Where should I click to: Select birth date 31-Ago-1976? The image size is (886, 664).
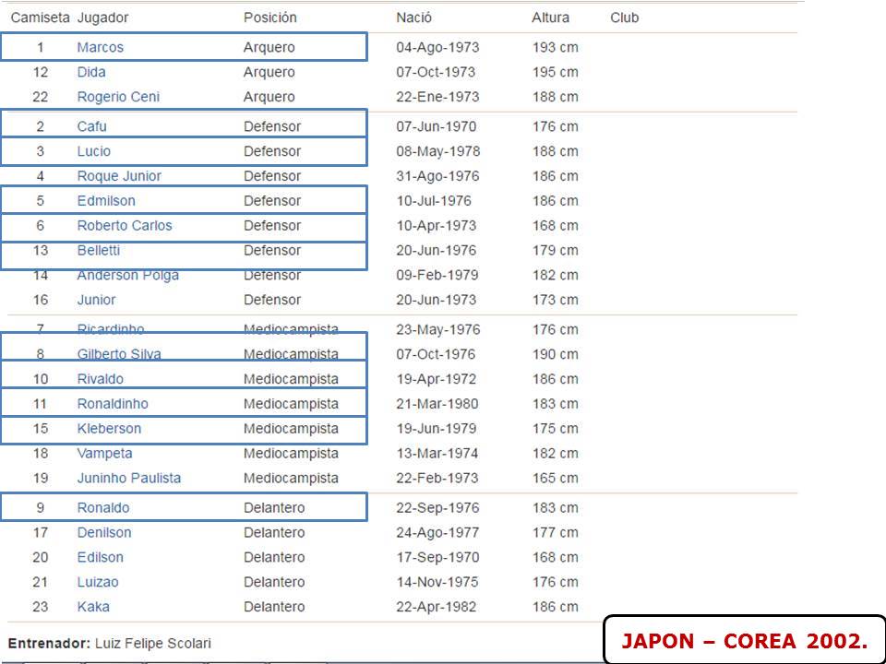(437, 176)
